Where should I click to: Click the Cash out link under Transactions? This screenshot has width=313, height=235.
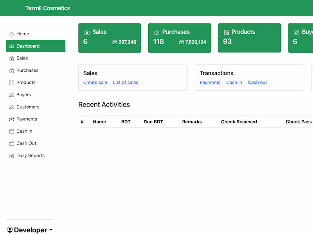tap(257, 83)
